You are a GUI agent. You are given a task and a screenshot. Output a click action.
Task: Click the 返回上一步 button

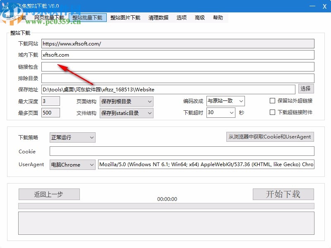coord(49,194)
